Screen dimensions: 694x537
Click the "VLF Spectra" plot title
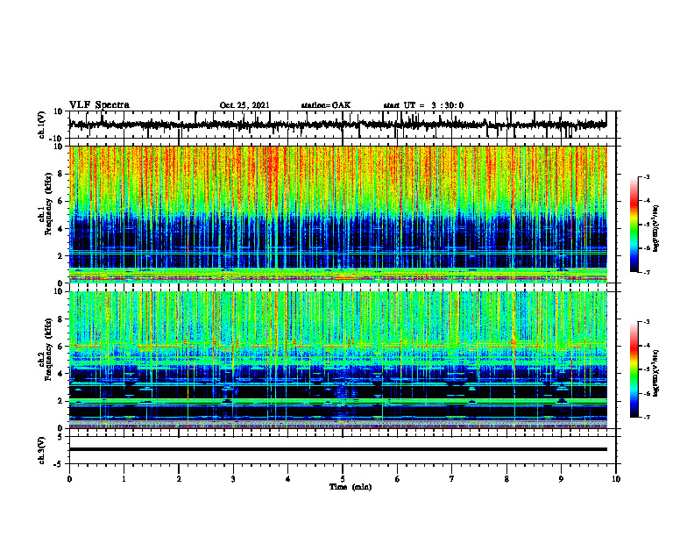tap(100, 105)
